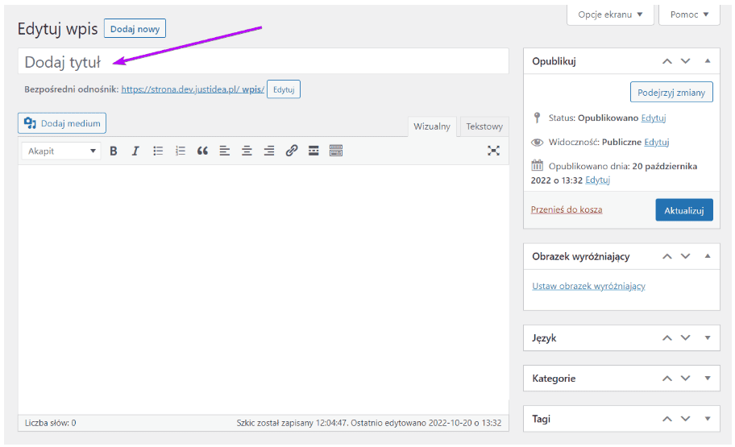
Task: Click the status pin icon
Action: [x=538, y=118]
